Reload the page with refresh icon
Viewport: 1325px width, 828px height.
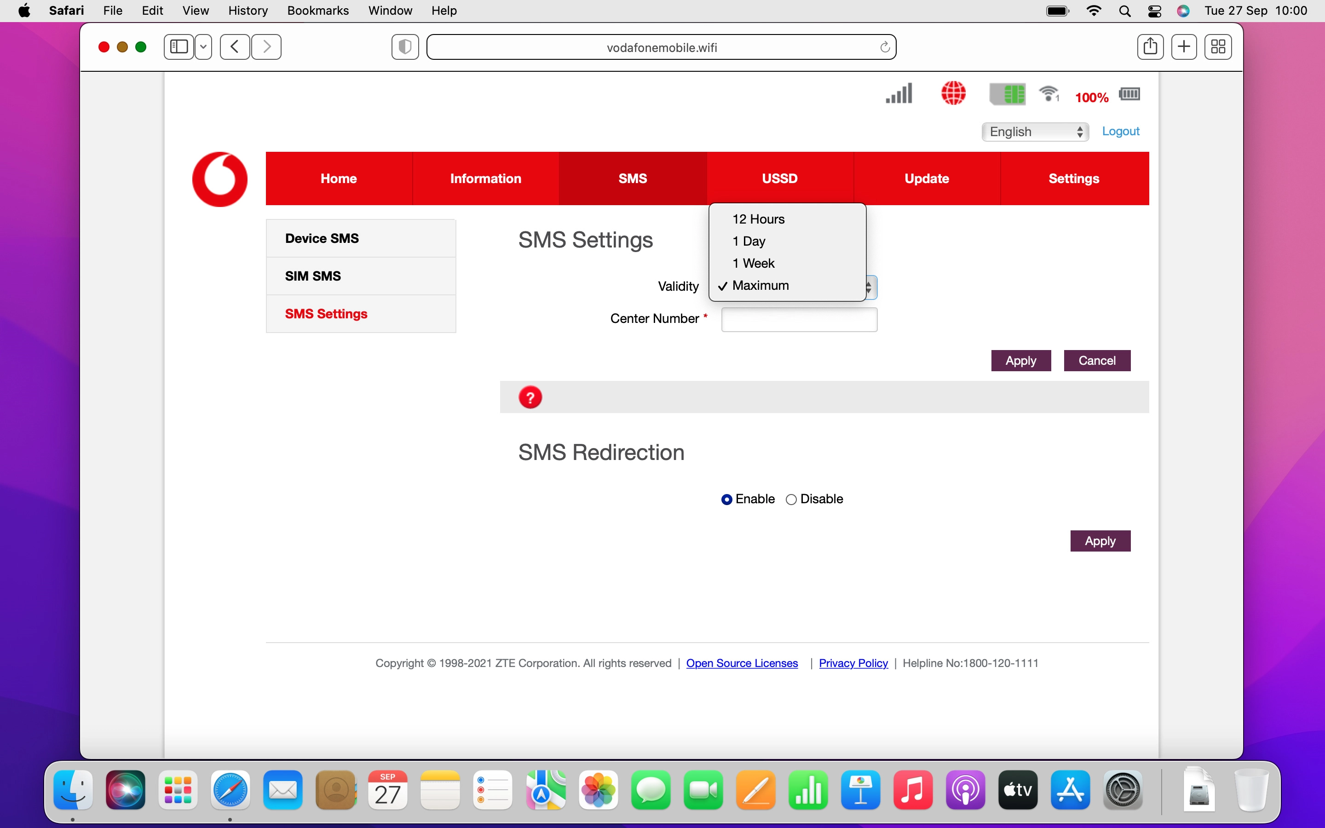(x=885, y=48)
